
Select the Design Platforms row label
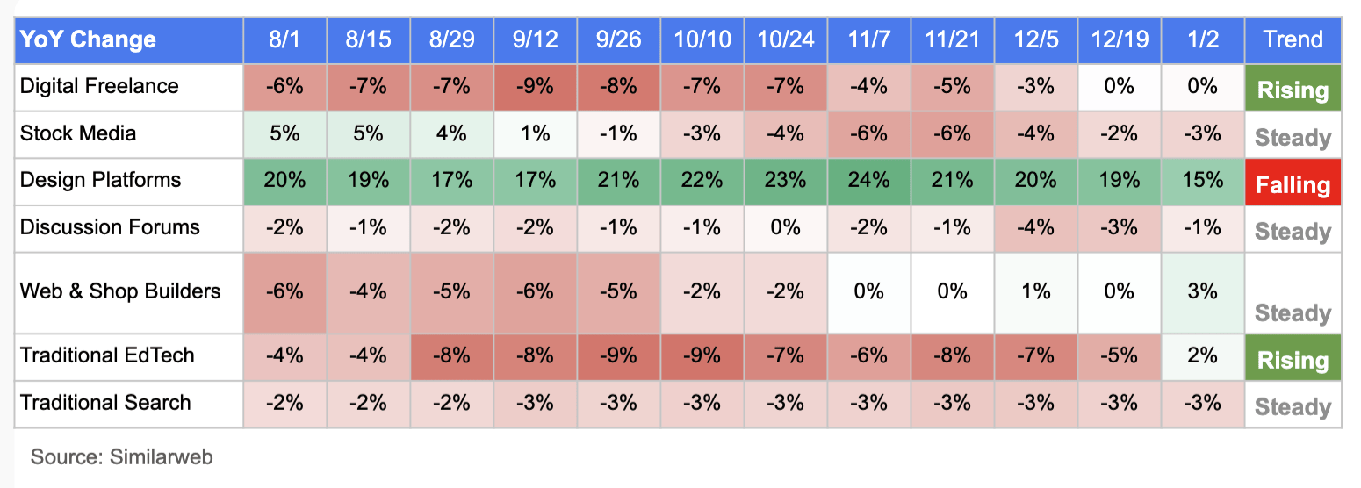point(100,180)
